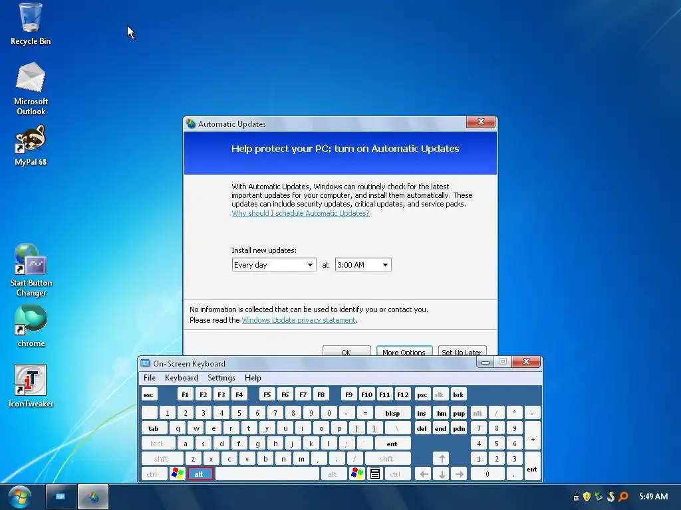Image resolution: width=681 pixels, height=510 pixels.
Task: Toggle the right alt key
Action: point(334,473)
